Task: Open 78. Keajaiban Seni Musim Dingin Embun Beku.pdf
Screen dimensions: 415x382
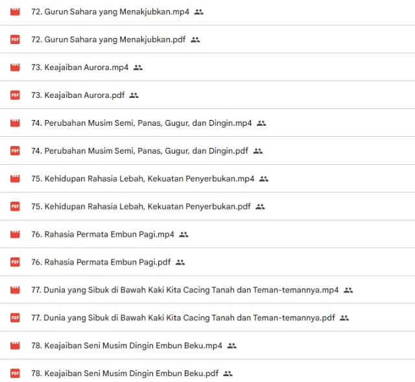Action: coord(125,374)
